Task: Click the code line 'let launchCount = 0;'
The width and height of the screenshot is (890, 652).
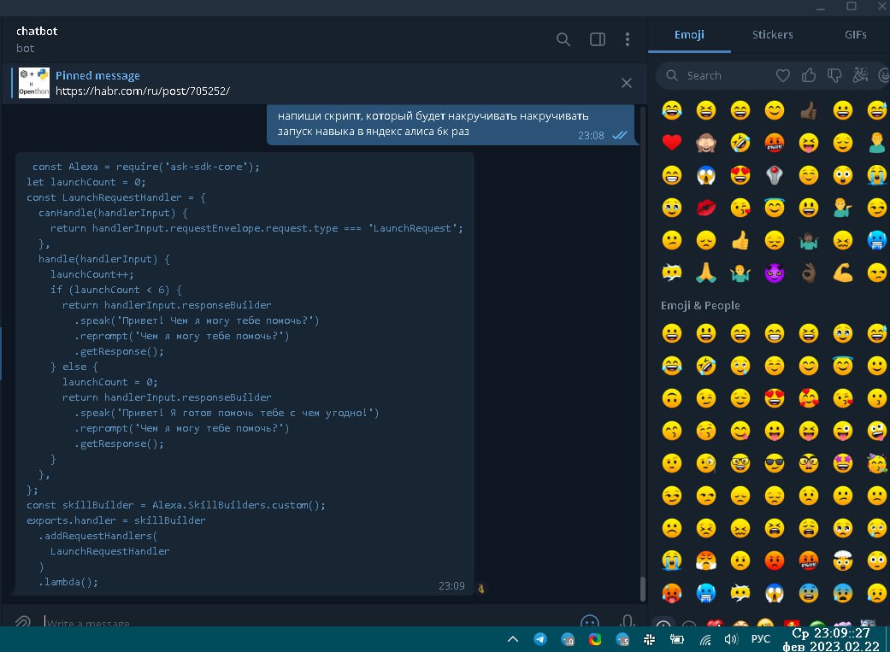Action: (x=85, y=182)
